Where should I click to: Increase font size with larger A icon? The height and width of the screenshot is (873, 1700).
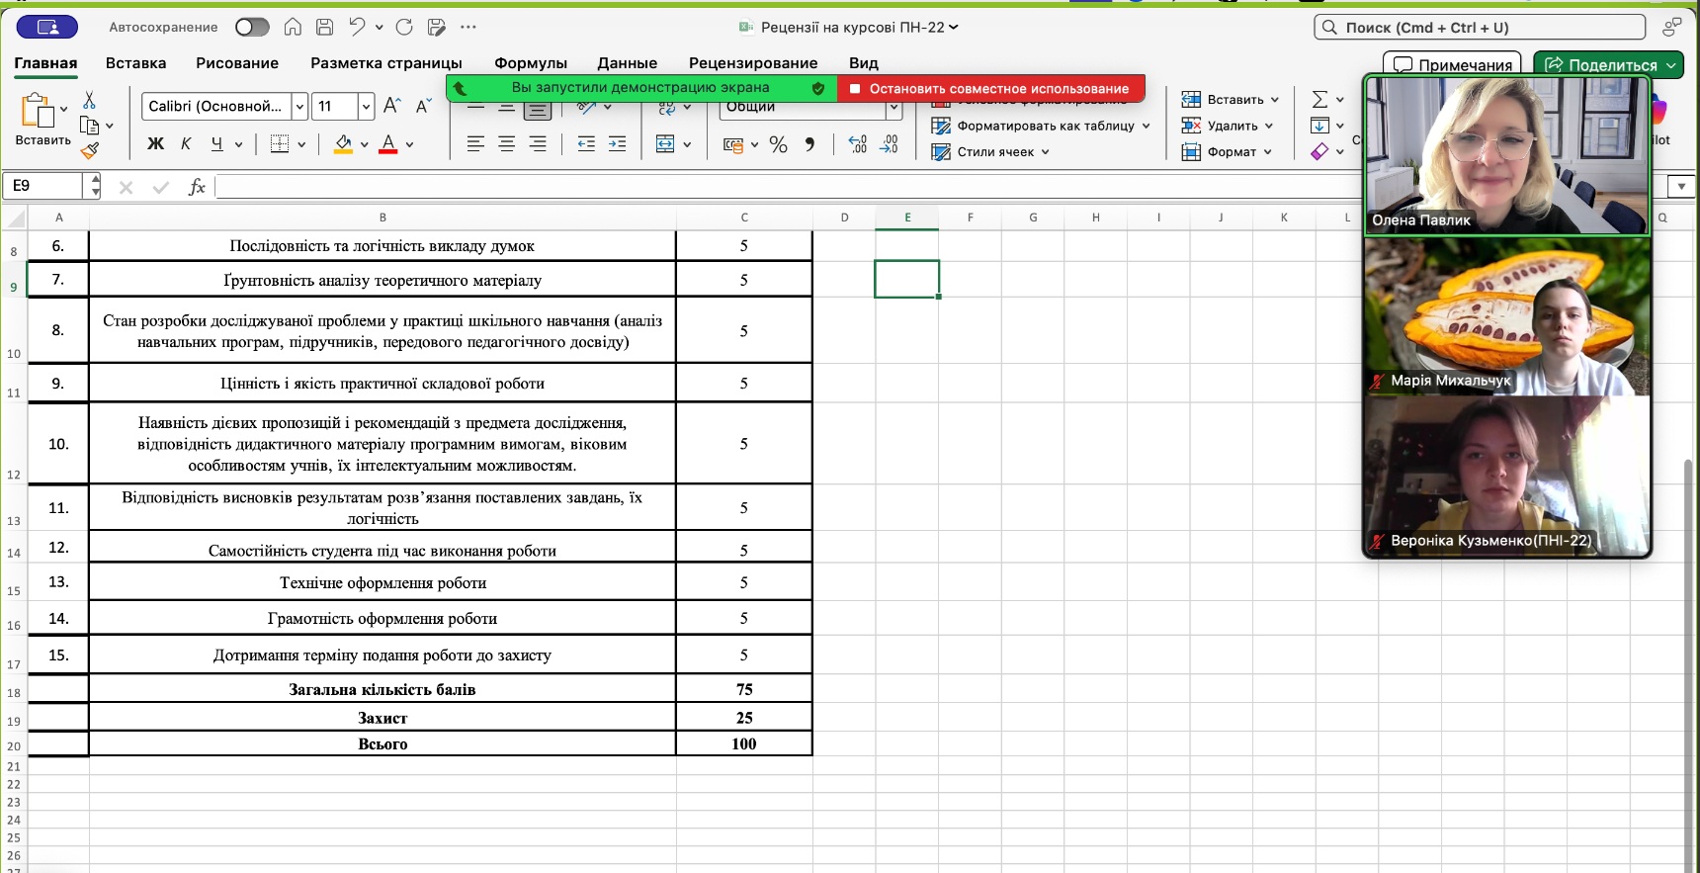coord(392,106)
